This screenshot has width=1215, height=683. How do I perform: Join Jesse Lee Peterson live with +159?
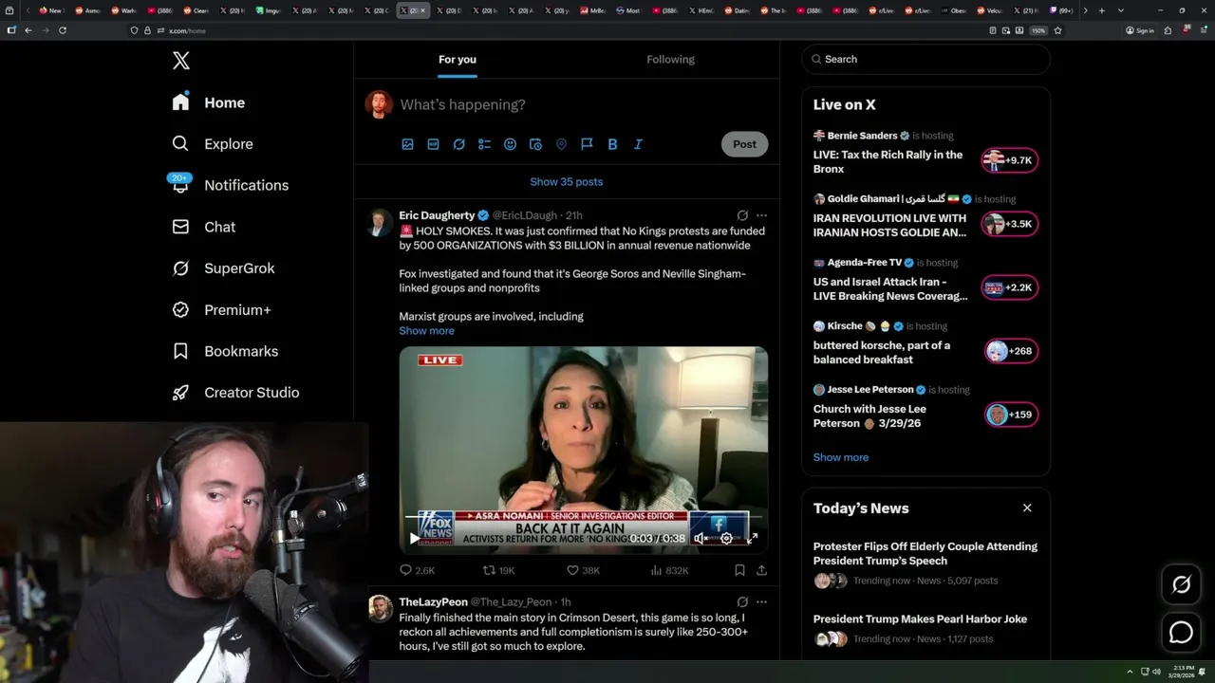coord(1010,415)
